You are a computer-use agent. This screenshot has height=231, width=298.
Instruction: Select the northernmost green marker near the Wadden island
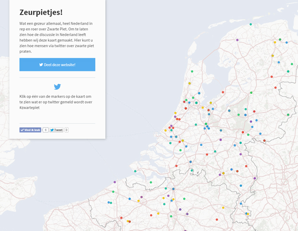251,24
